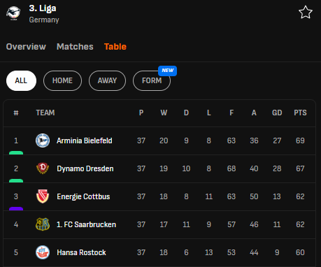Click the Hansa Rostock club logo
The image size is (321, 267).
43,252
